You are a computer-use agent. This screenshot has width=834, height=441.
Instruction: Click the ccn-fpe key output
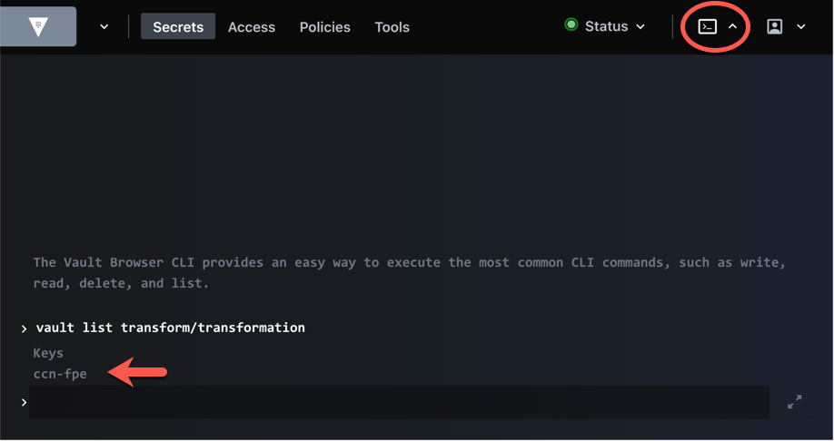(x=60, y=373)
